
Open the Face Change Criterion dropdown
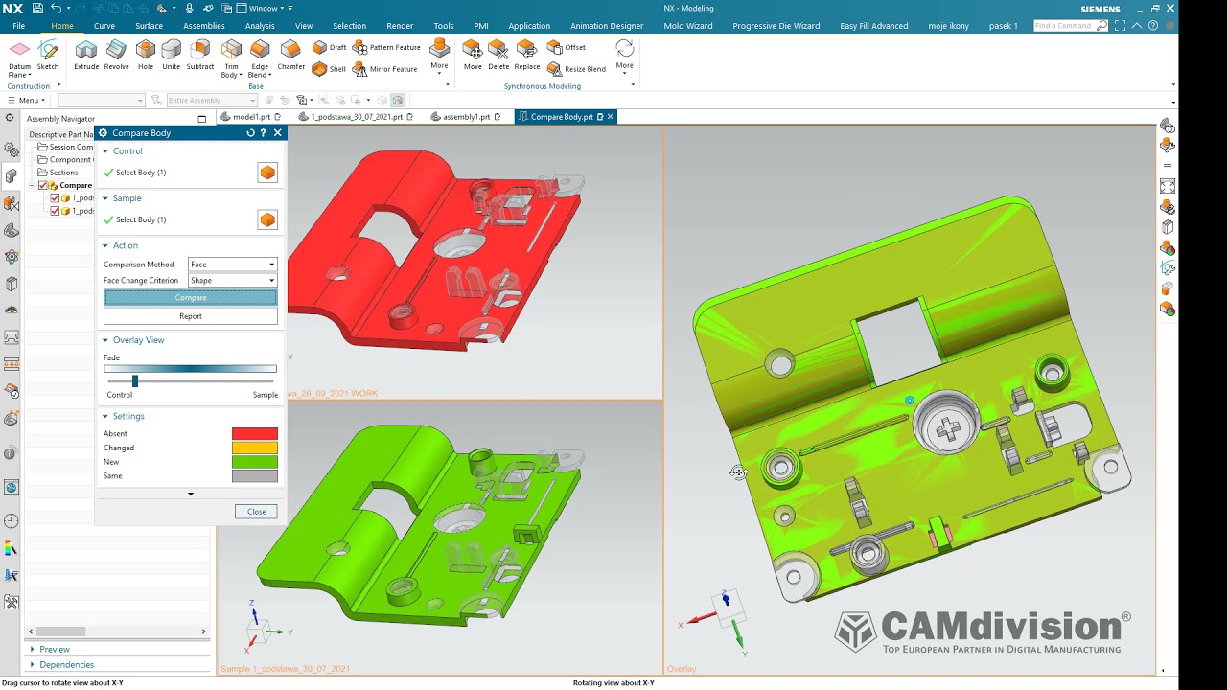tap(233, 281)
